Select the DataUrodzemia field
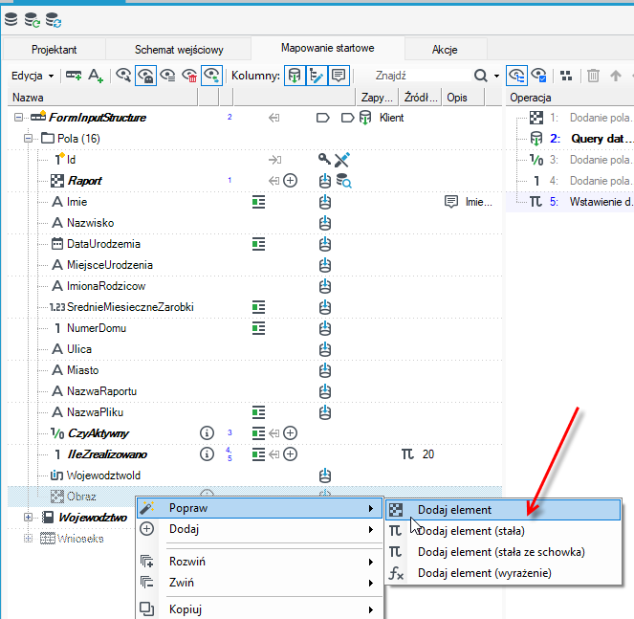634x619 pixels. [103, 244]
